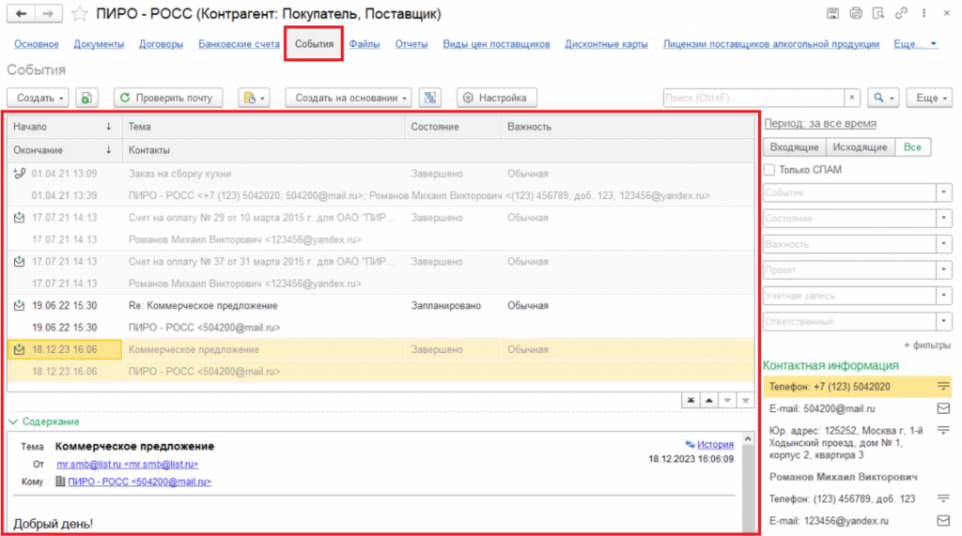The width and height of the screenshot is (962, 536).
Task: Click the copy-document icon next to Создать
Action: click(x=86, y=98)
